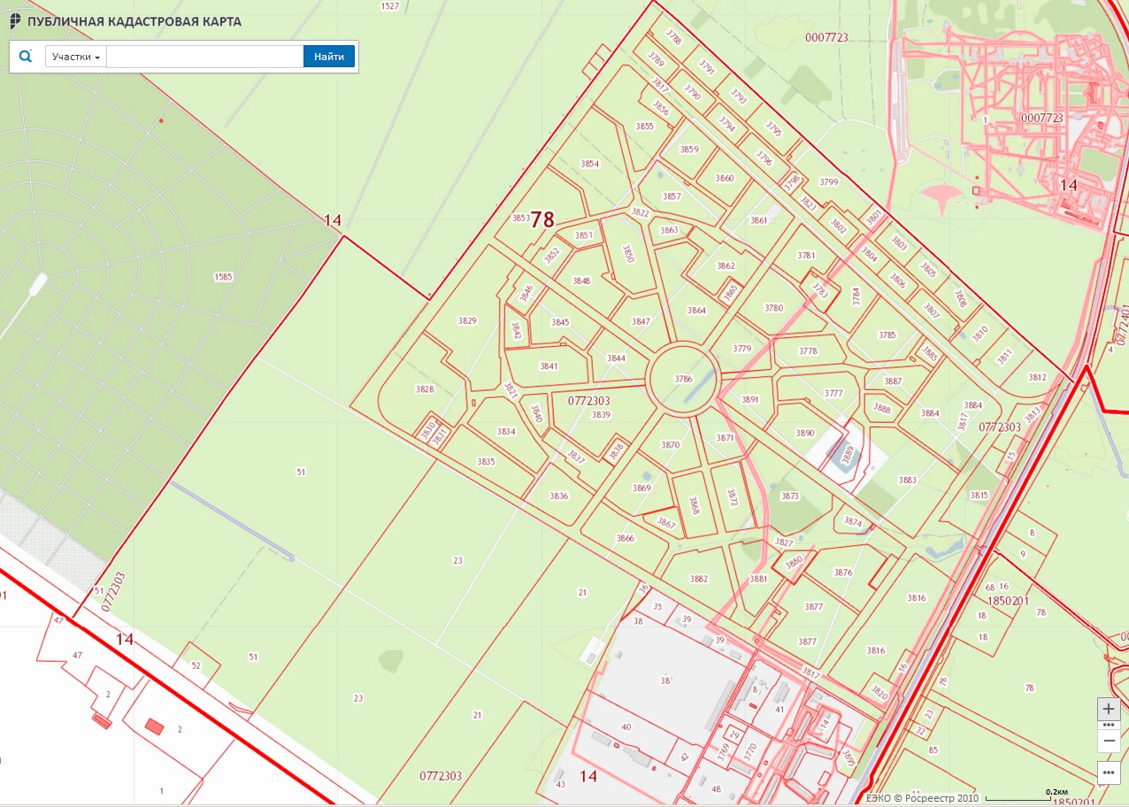This screenshot has width=1129, height=807.
Task: Open the standalone three-dots map tools button
Action: click(1109, 772)
